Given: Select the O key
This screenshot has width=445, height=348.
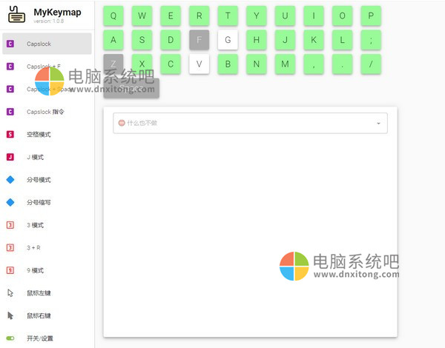Looking at the screenshot, I should pos(342,16).
